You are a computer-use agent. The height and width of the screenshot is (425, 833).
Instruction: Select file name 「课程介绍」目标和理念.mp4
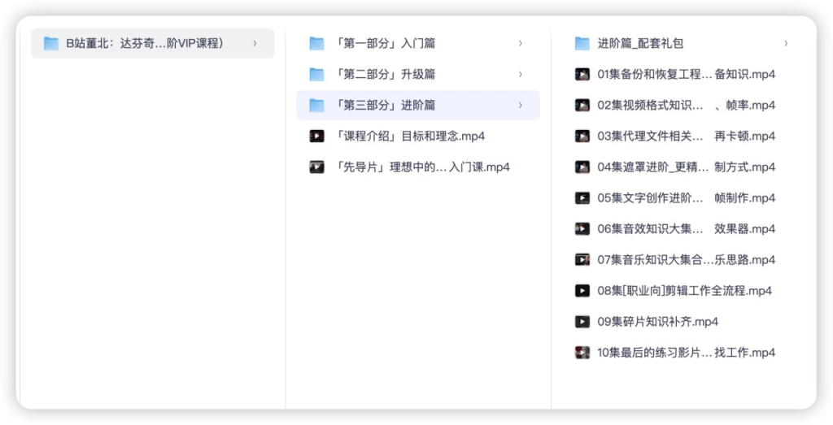[411, 137]
